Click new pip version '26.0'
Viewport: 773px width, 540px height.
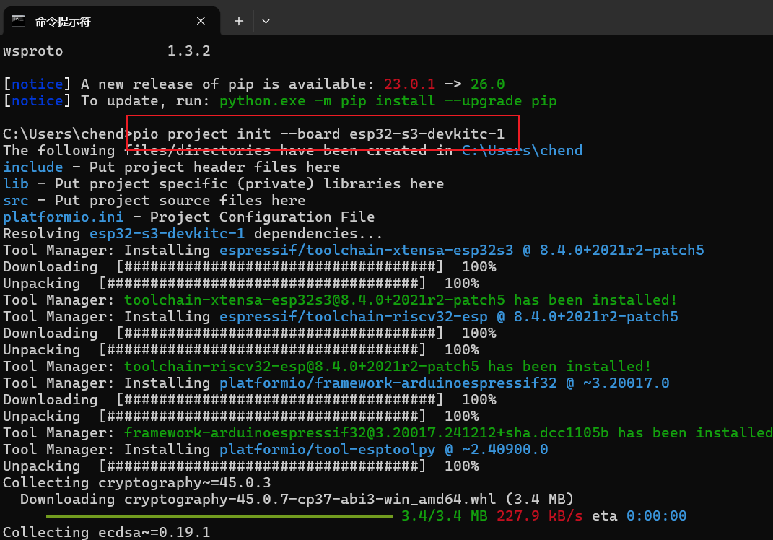coord(488,84)
